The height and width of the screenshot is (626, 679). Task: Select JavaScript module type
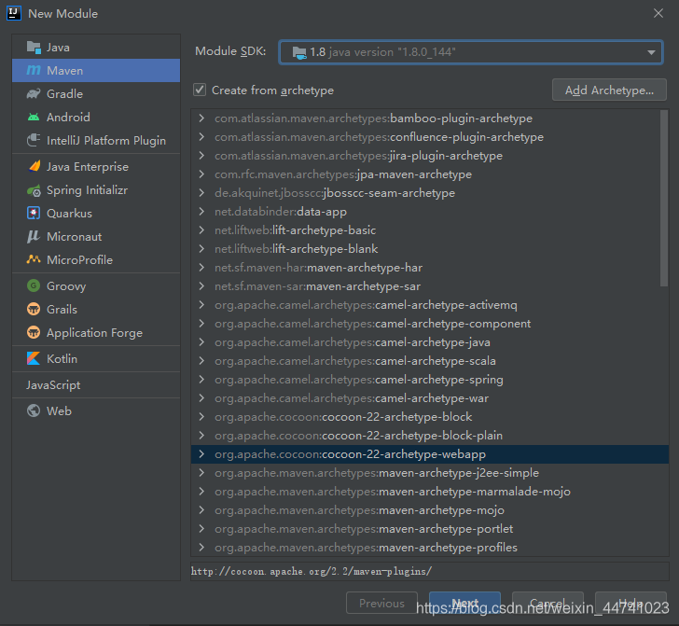click(96, 384)
